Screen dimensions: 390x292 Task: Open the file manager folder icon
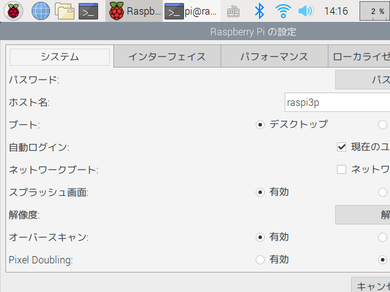pyautogui.click(x=64, y=11)
